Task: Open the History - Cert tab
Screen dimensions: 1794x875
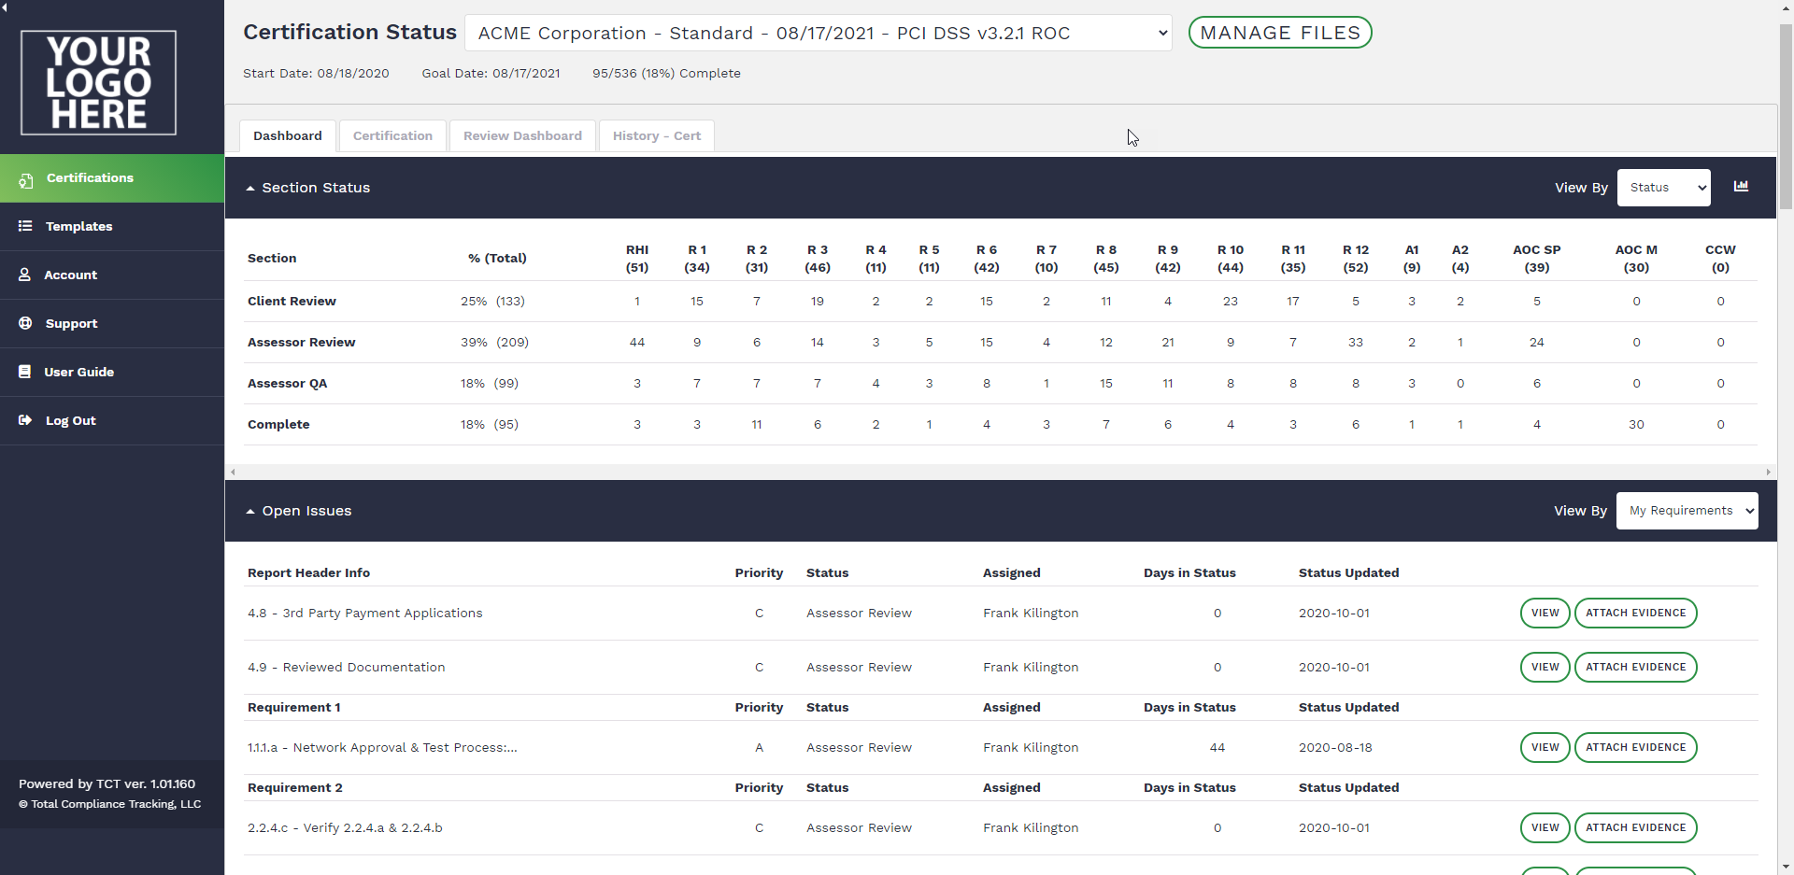Action: click(x=657, y=135)
